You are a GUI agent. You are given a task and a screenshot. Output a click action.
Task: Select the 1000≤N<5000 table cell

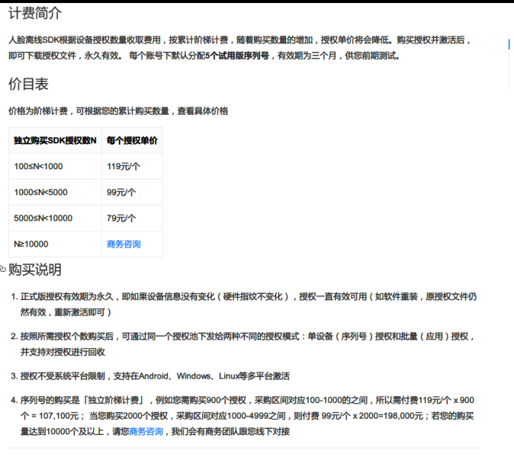click(x=55, y=192)
